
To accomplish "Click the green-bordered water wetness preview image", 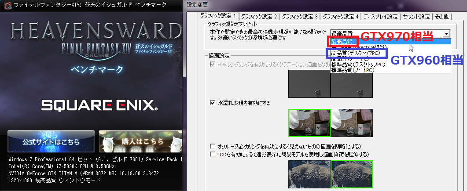I will coord(309,123).
